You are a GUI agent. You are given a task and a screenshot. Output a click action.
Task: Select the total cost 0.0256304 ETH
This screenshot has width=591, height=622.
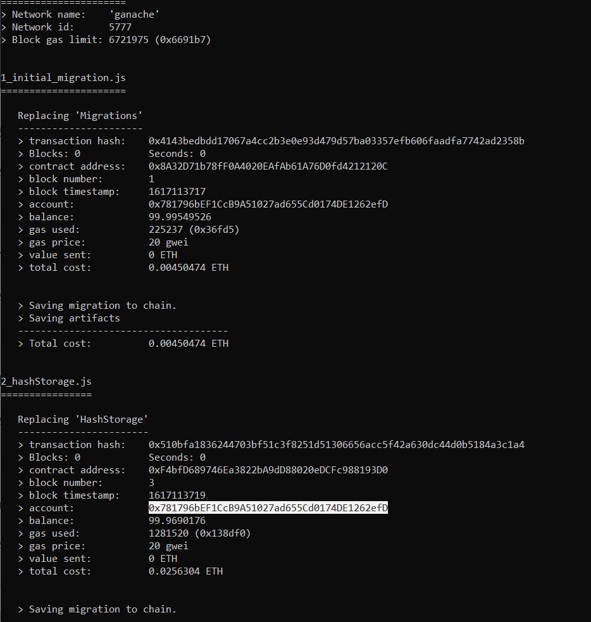click(x=185, y=571)
